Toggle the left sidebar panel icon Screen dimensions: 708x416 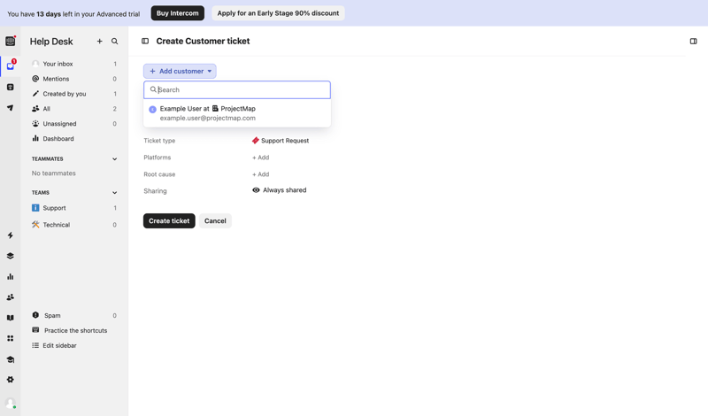coord(145,41)
